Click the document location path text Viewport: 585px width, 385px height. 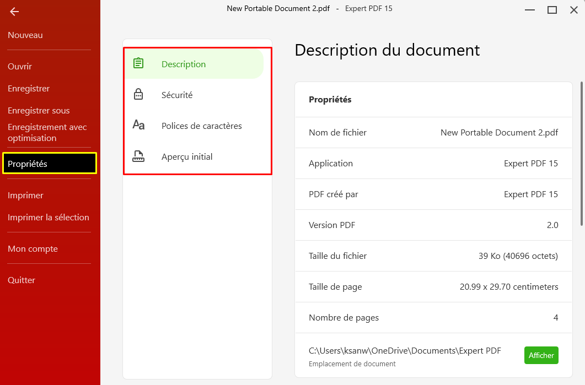pyautogui.click(x=405, y=351)
